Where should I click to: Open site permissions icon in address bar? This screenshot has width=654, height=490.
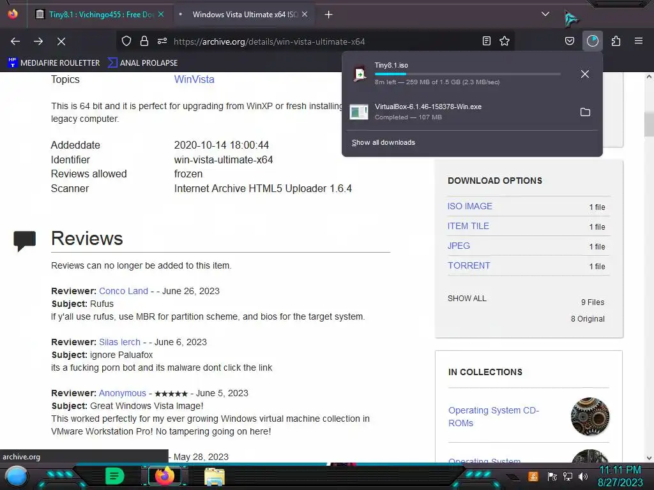coord(162,41)
